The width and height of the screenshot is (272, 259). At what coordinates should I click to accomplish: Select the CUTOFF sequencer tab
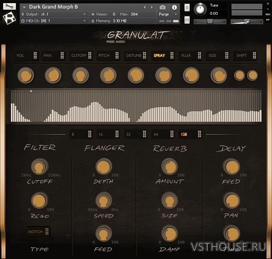click(x=81, y=55)
